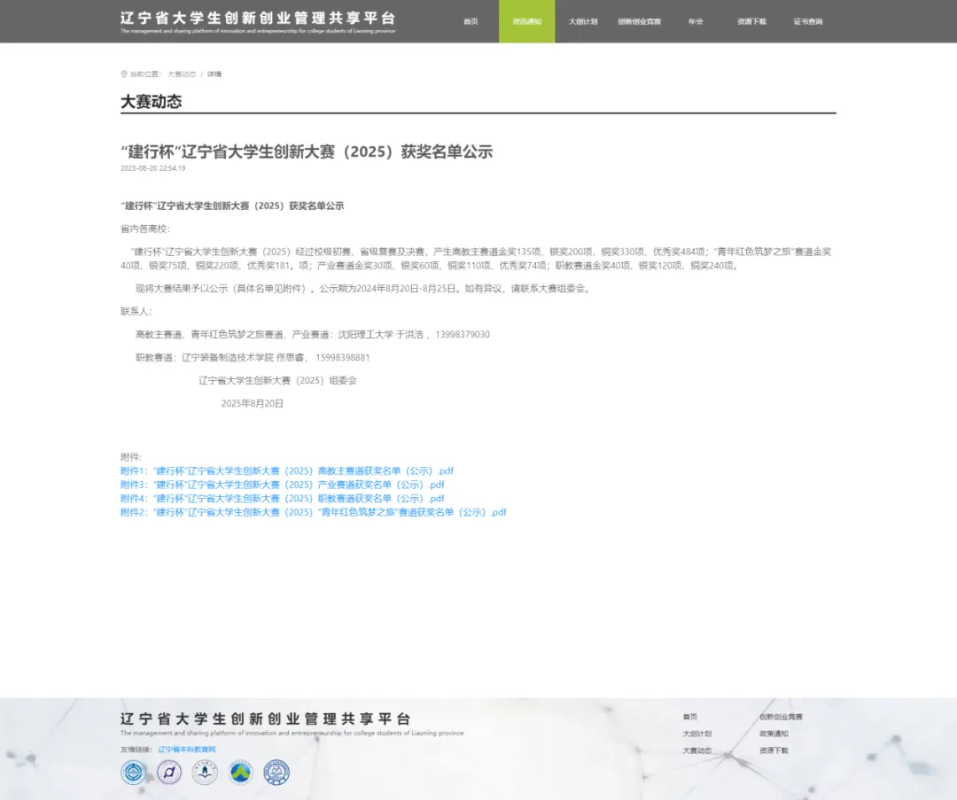Click the footer title 辽宁省大学生创新创业管理共享平台

(266, 718)
